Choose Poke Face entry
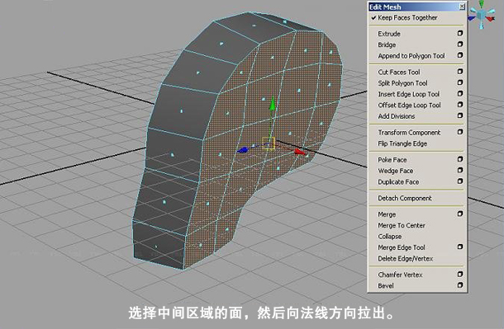The width and height of the screenshot is (504, 329). click(x=392, y=160)
